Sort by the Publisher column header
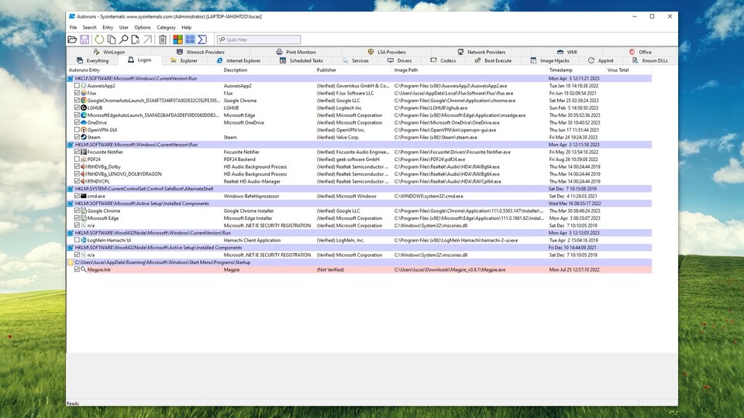This screenshot has height=418, width=744. click(x=353, y=70)
